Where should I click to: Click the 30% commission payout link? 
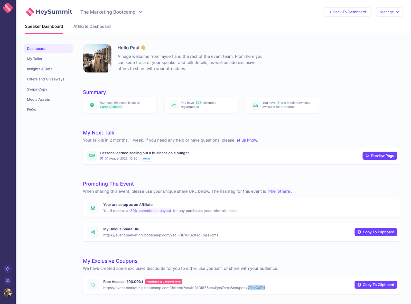pos(151,211)
